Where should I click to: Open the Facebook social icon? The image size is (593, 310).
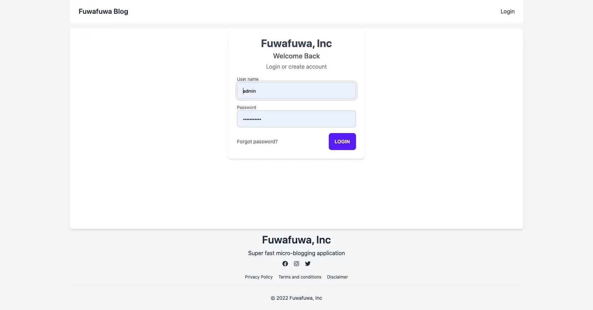click(285, 264)
